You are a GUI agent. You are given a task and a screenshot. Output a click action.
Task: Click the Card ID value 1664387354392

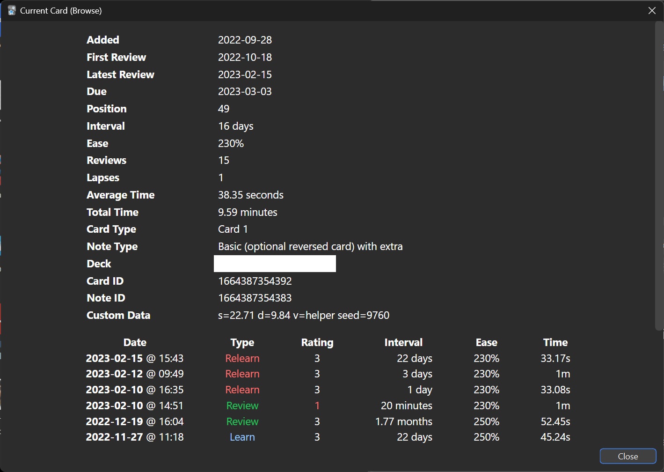pyautogui.click(x=255, y=281)
